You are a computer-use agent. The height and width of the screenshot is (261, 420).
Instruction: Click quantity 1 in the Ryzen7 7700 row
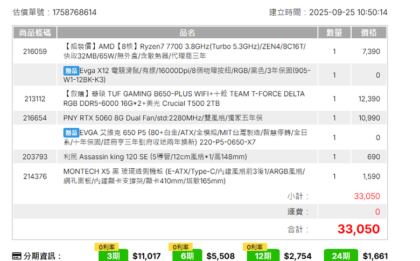tap(334, 51)
